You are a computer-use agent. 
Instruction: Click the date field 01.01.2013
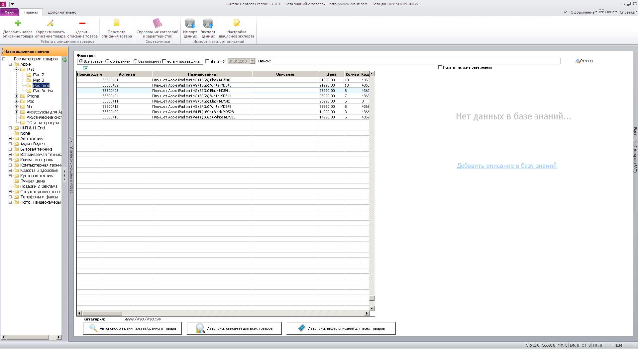(x=239, y=61)
